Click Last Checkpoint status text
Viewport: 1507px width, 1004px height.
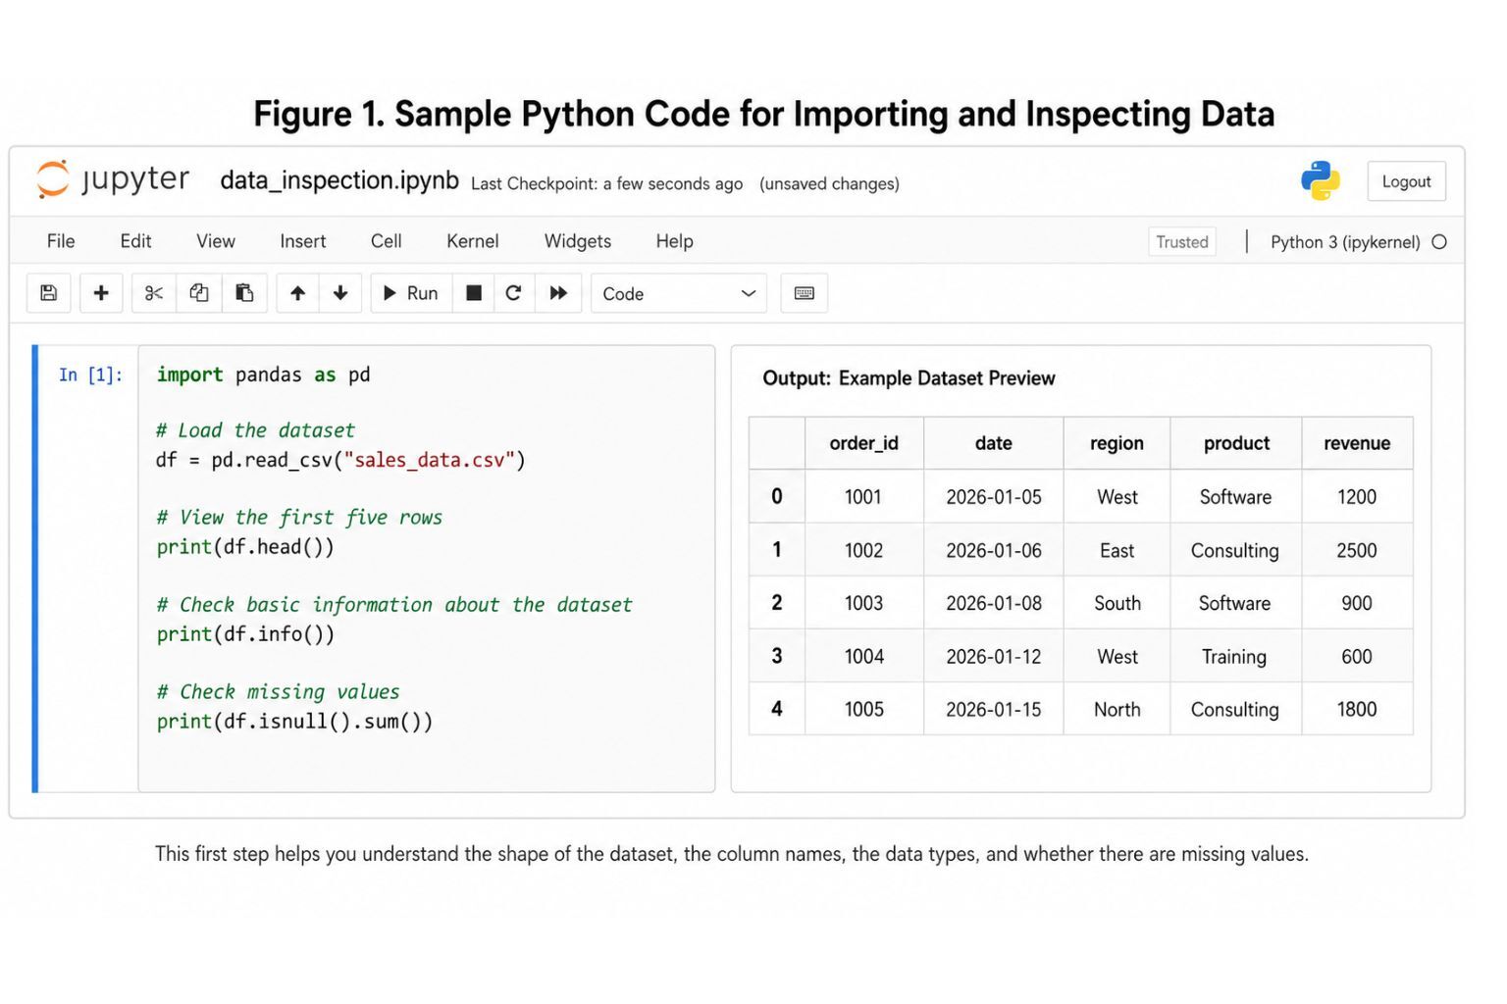[x=606, y=183]
